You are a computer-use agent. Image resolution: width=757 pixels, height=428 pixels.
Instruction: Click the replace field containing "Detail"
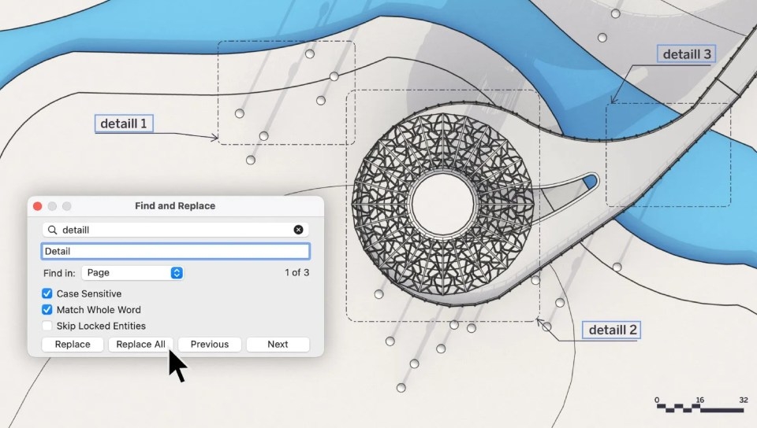click(x=175, y=251)
